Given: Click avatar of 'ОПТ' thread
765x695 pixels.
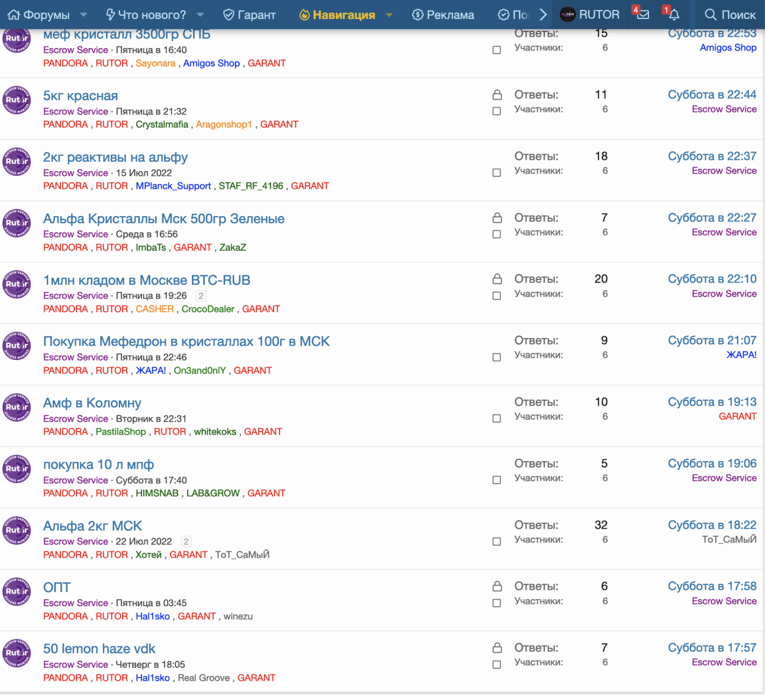Looking at the screenshot, I should pos(17,591).
